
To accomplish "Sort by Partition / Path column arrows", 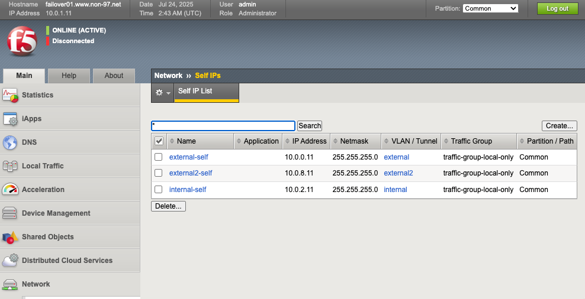I will pyautogui.click(x=522, y=141).
